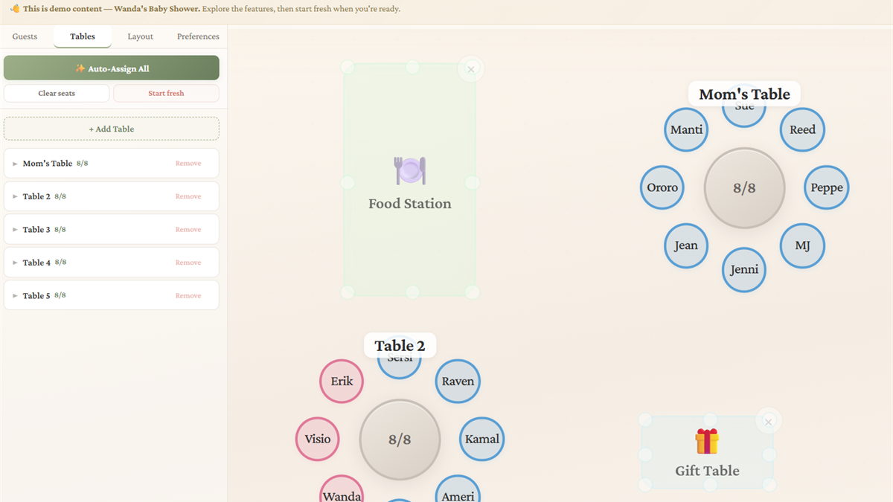
Task: Select guest seat Manti
Action: click(x=686, y=129)
